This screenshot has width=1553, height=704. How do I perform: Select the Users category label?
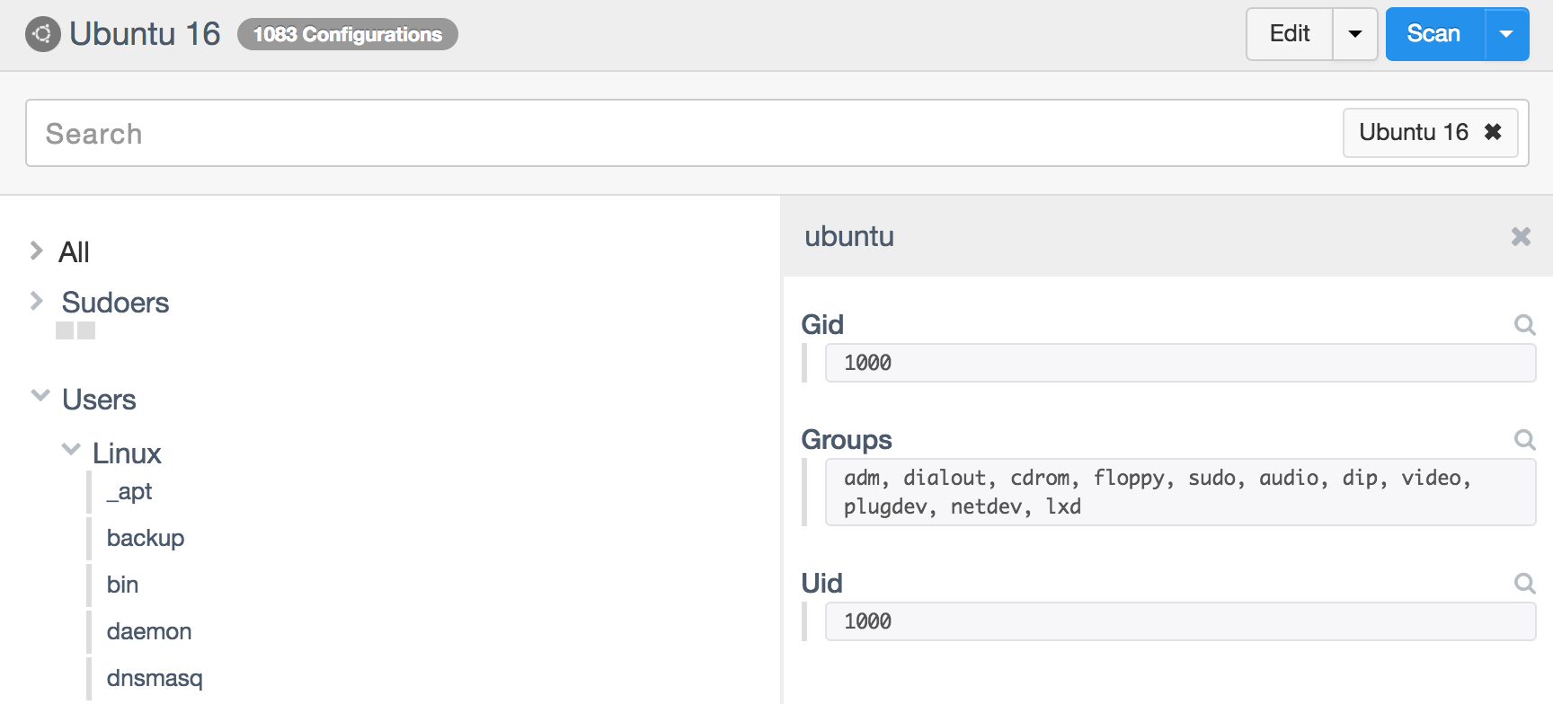click(x=99, y=400)
